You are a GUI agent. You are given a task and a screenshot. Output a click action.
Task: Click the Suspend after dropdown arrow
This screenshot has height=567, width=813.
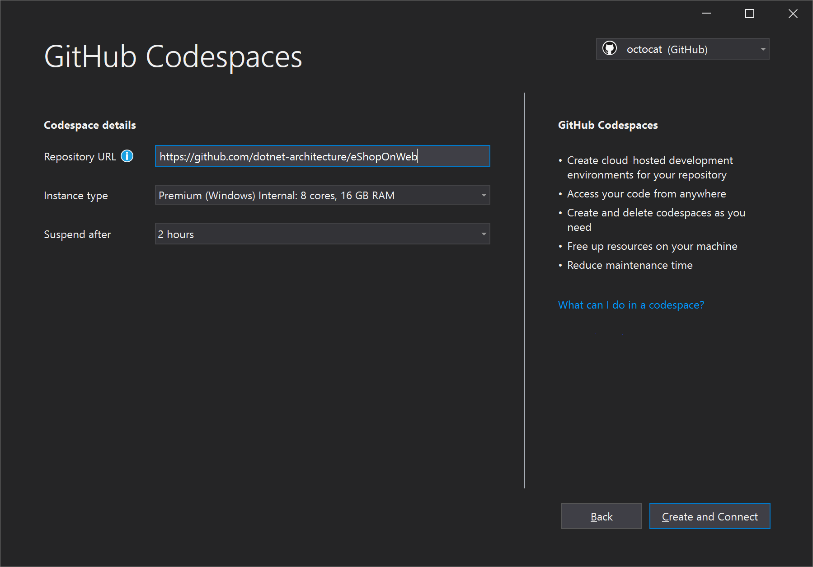(x=483, y=234)
